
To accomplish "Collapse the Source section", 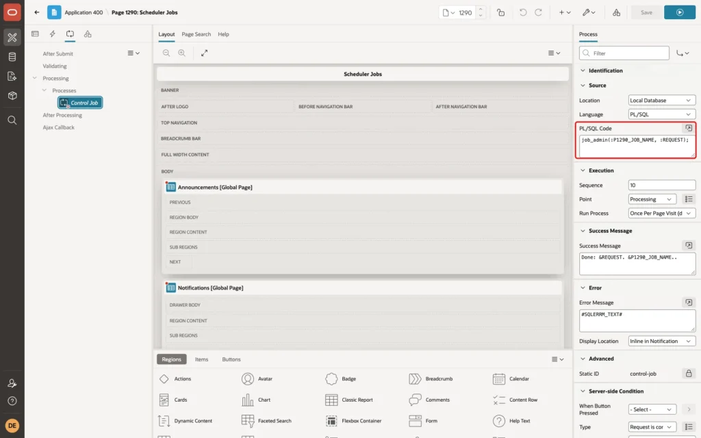I will (x=583, y=86).
